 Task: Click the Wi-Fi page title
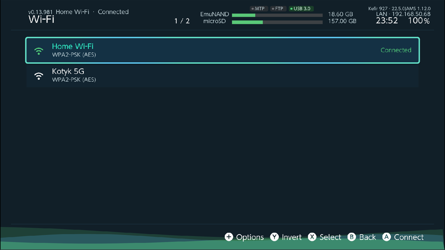tap(41, 19)
